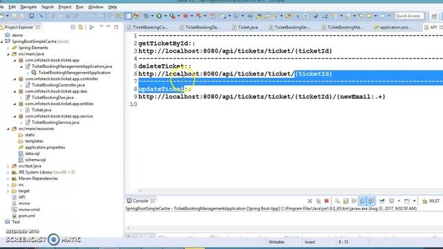Open Display Selected Console dropdown arrow
Viewport: 443px width, 249px height.
(399, 201)
